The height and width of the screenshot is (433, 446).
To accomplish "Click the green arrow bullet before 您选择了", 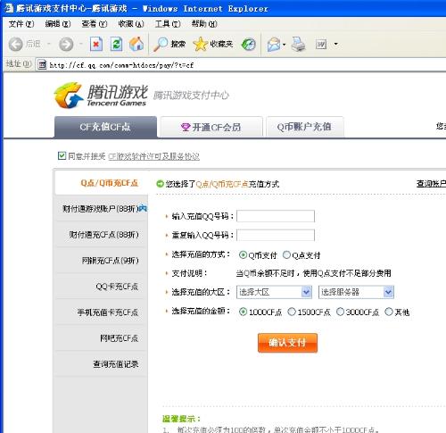I will [x=160, y=184].
